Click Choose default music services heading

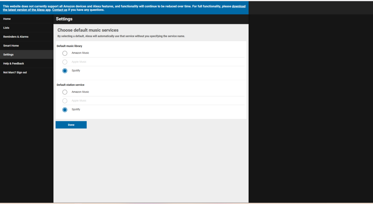(x=88, y=30)
